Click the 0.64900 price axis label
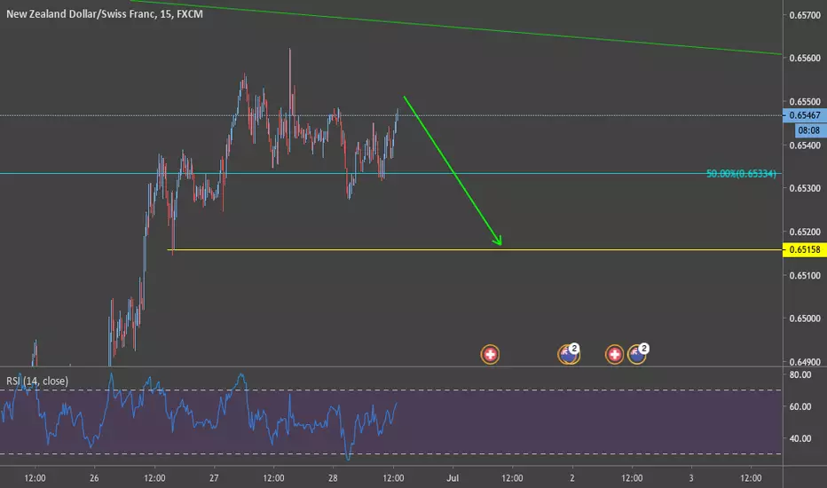This screenshot has height=488, width=827. coord(805,362)
